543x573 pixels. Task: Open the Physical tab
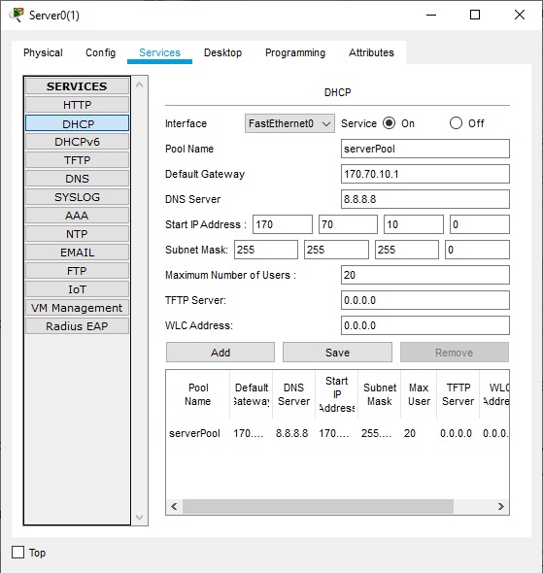pyautogui.click(x=43, y=52)
